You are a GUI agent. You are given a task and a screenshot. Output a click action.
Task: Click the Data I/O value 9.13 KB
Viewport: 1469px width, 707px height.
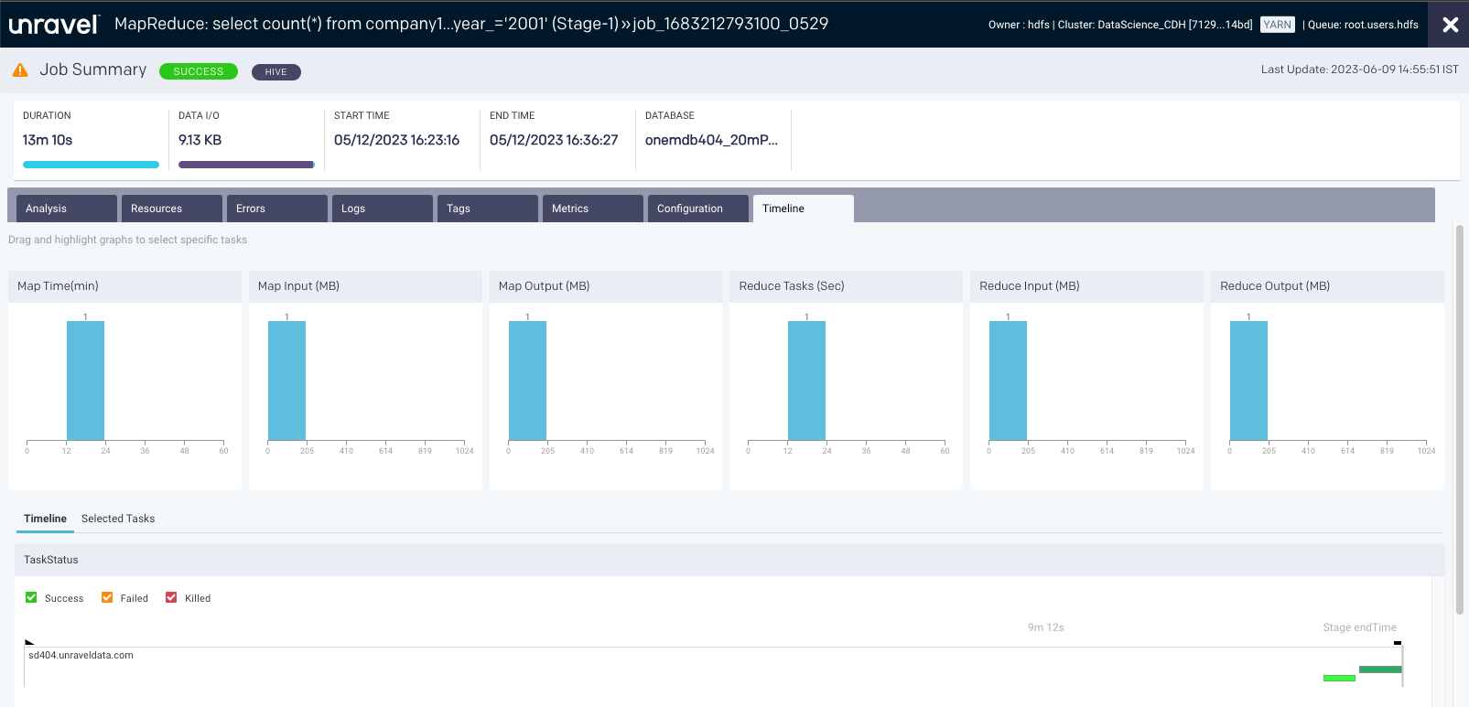[200, 140]
